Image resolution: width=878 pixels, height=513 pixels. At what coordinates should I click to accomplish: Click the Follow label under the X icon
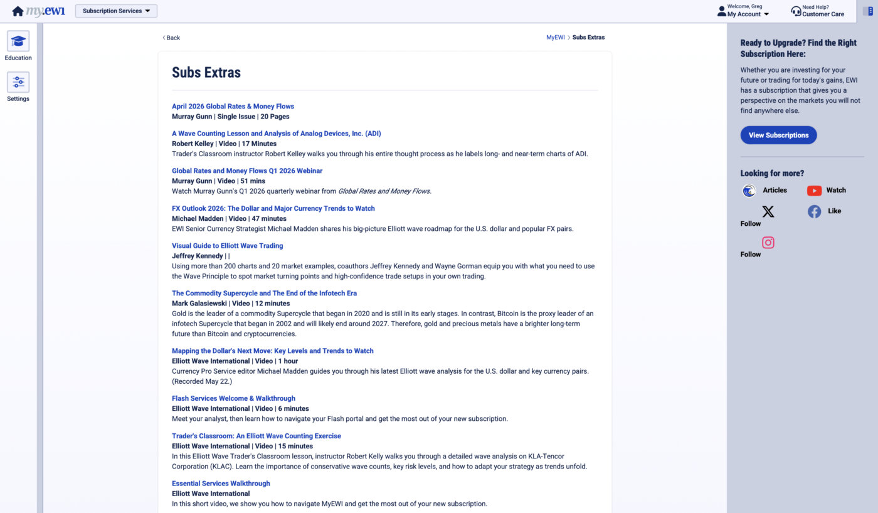(751, 224)
